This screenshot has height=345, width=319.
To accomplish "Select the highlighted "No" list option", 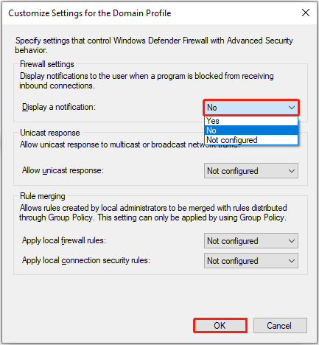I will tap(251, 130).
